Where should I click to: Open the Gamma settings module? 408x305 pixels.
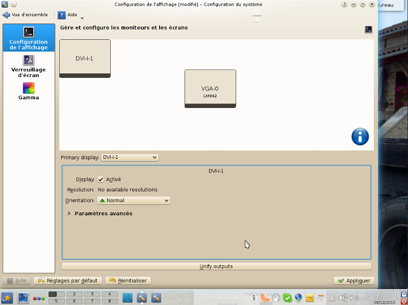coord(29,91)
